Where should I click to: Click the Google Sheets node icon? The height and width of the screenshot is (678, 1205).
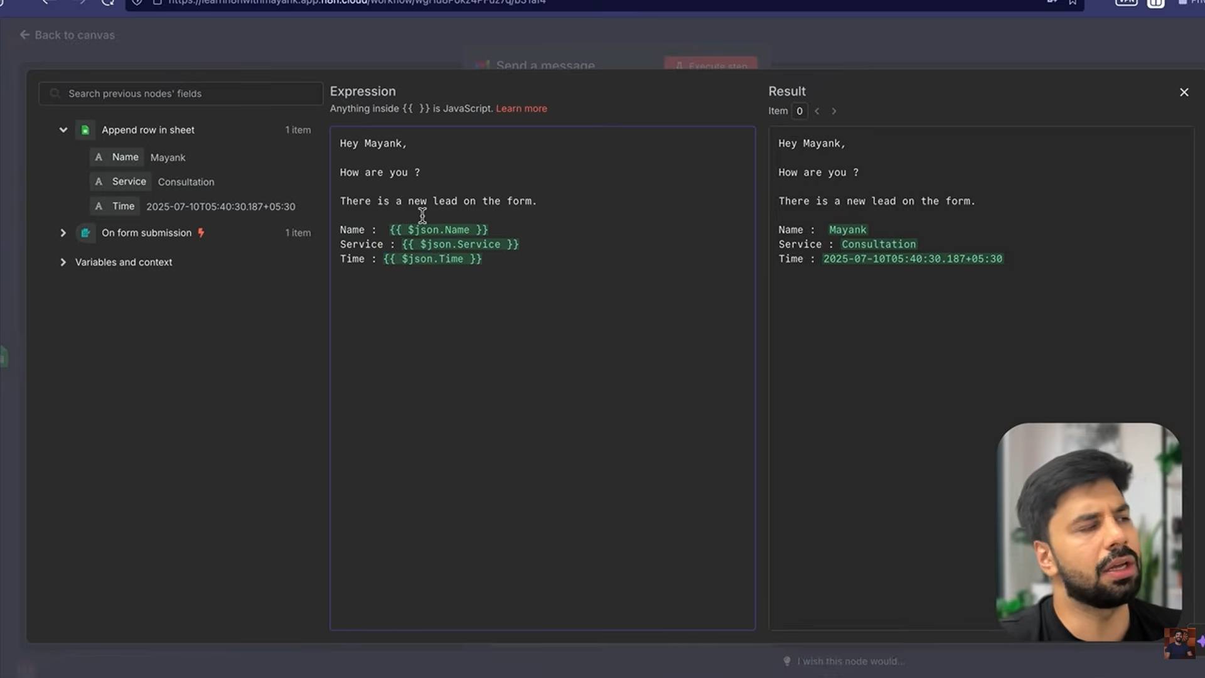pos(85,130)
